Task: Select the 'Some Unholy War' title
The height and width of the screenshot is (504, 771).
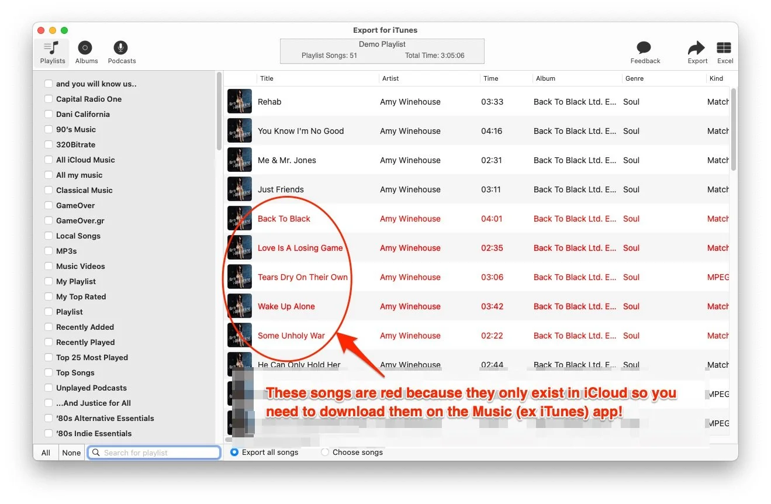Action: pyautogui.click(x=291, y=336)
